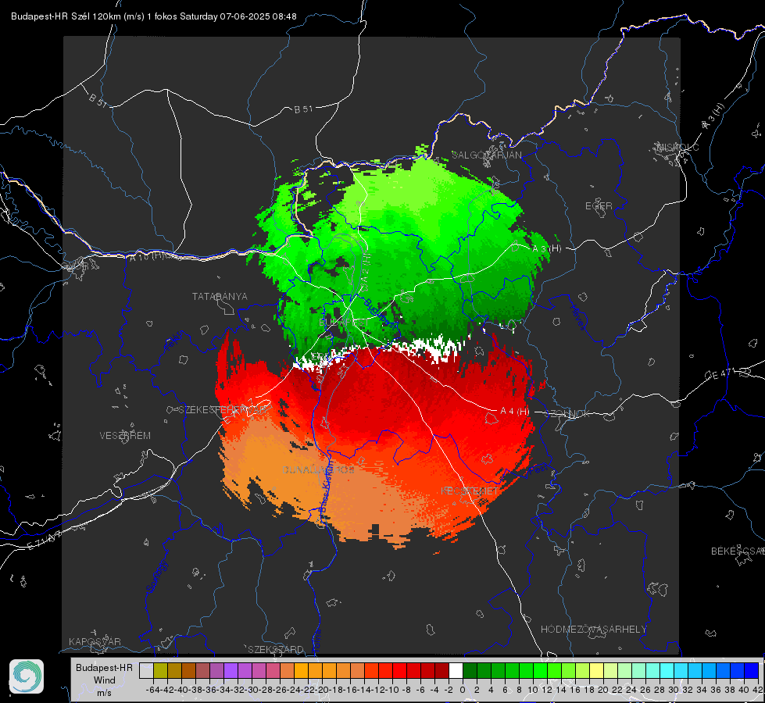Click the legend value label 42
This screenshot has height=703, width=765.
coord(758,690)
